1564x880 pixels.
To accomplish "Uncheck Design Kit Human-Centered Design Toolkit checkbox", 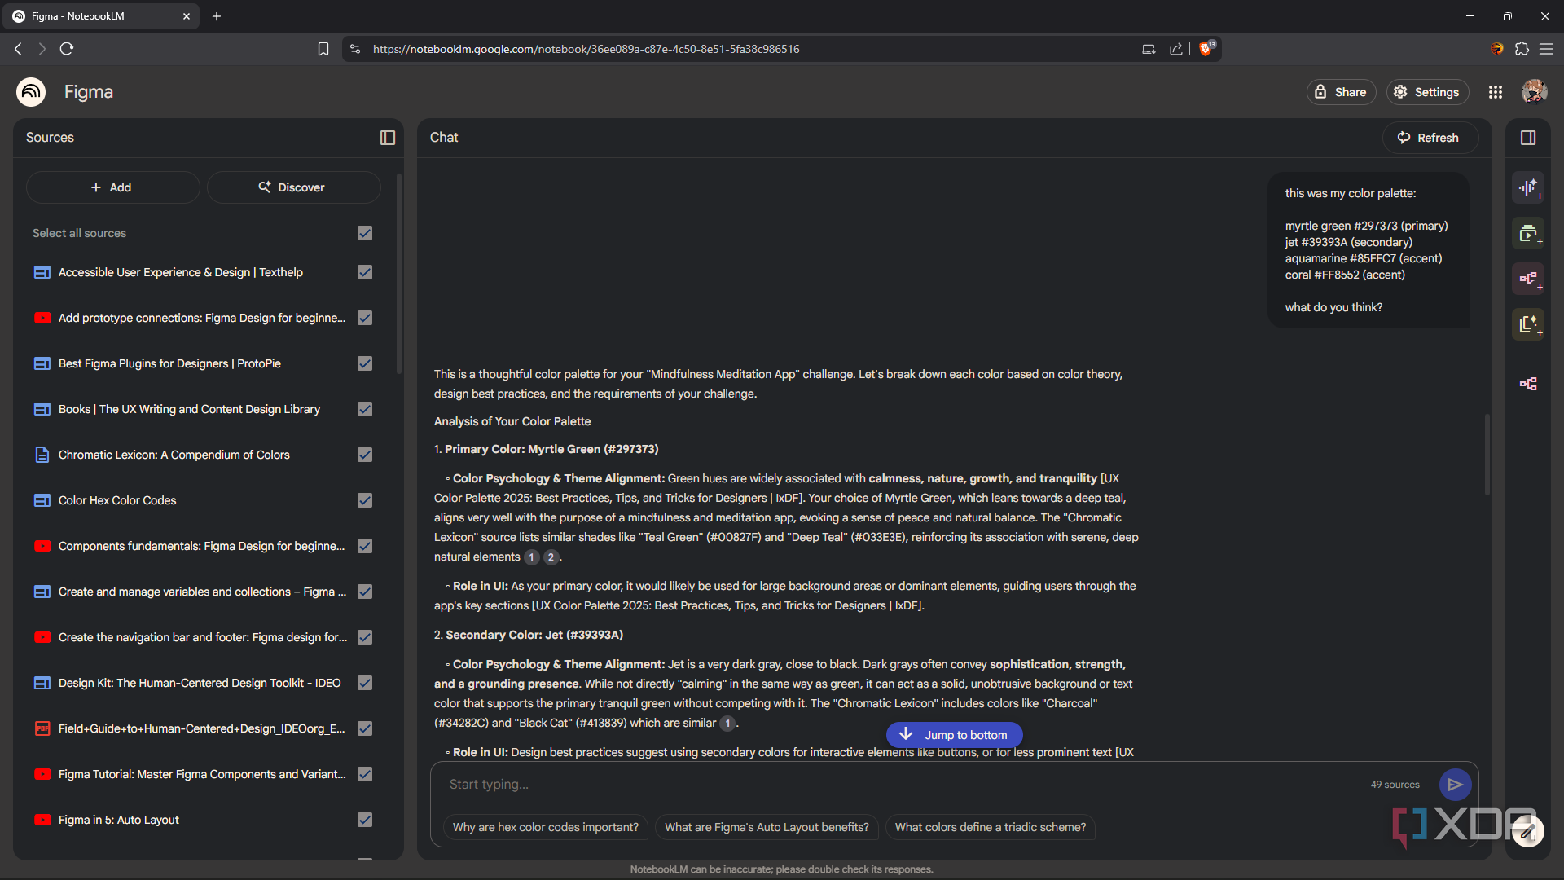I will coord(365,683).
